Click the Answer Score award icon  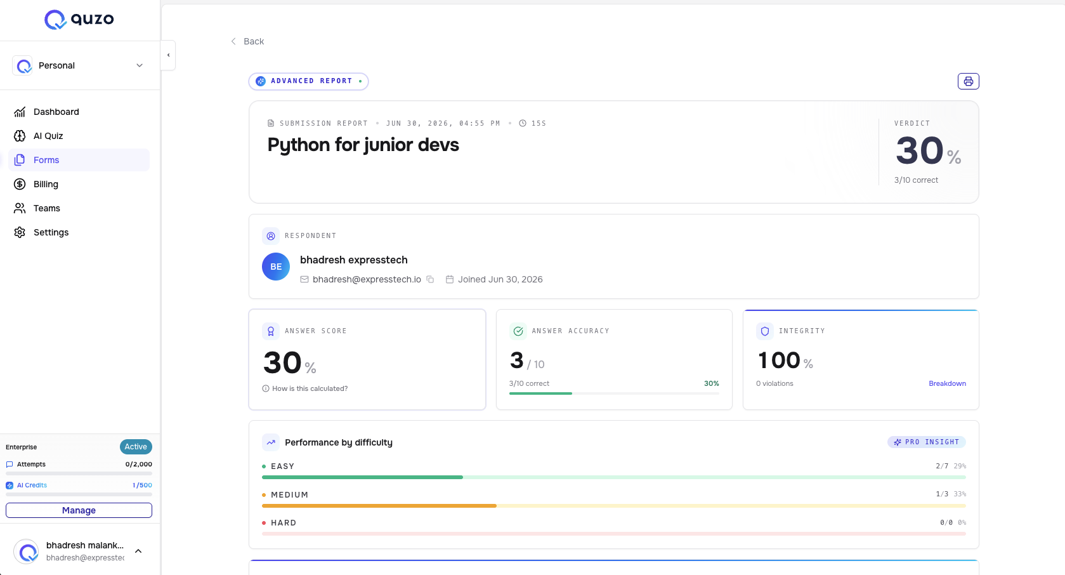pos(271,331)
